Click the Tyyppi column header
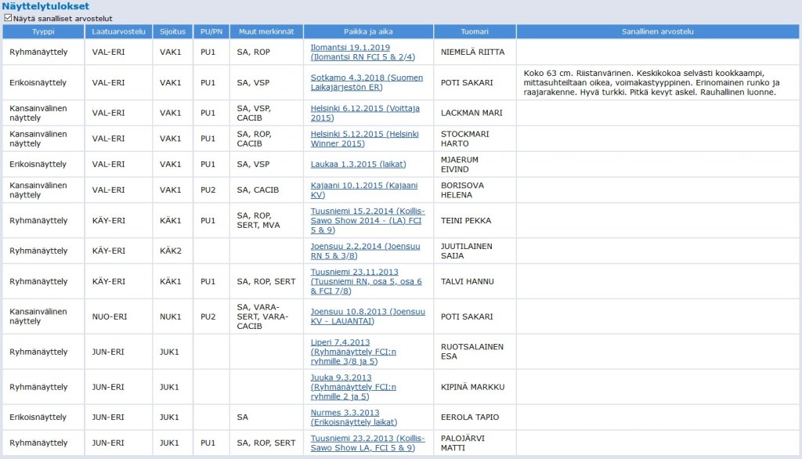 tap(43, 31)
